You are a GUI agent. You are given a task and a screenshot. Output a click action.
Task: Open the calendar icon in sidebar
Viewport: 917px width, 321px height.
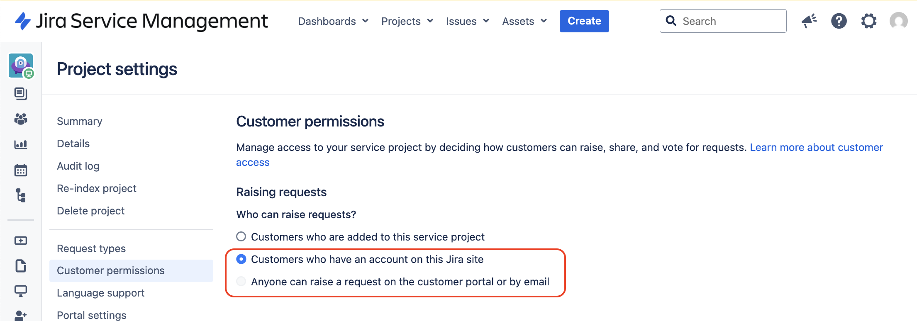[21, 170]
